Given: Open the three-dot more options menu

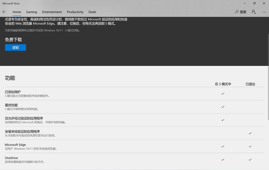Looking at the screenshot, I should coord(264,12).
